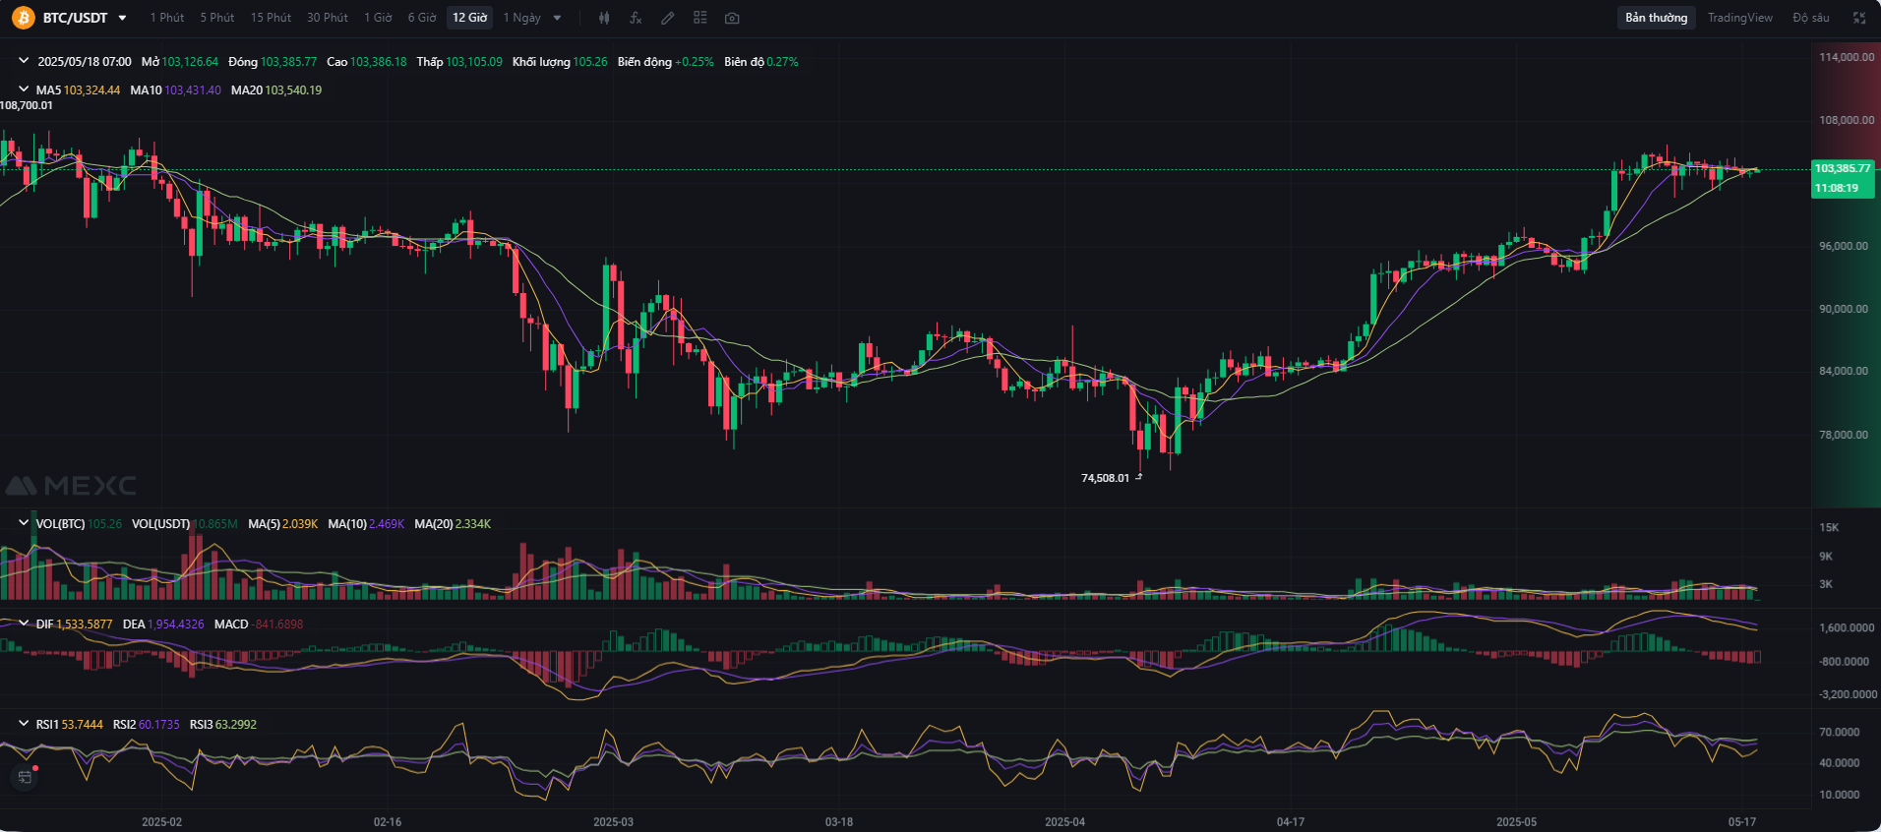This screenshot has height=832, width=1881.
Task: Open the chart layout settings icon
Action: (x=700, y=18)
